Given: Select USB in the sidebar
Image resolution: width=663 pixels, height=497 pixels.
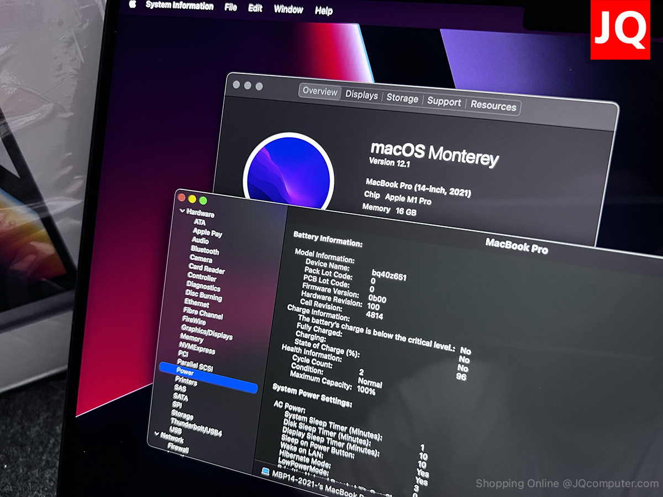Looking at the screenshot, I should click(x=175, y=431).
